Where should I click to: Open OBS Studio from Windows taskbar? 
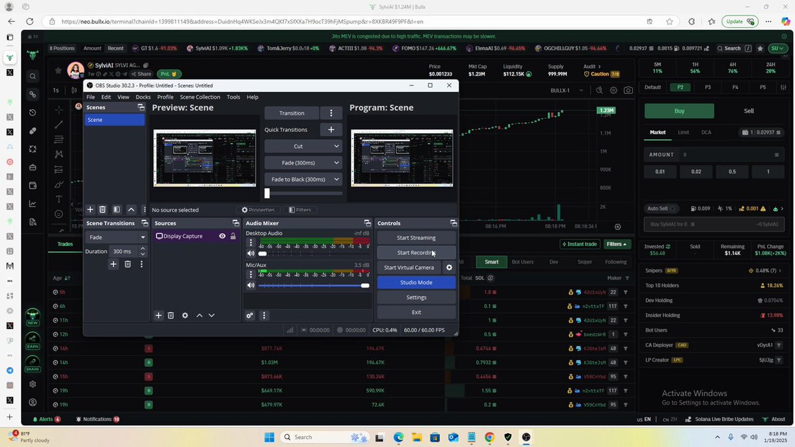[525, 437]
